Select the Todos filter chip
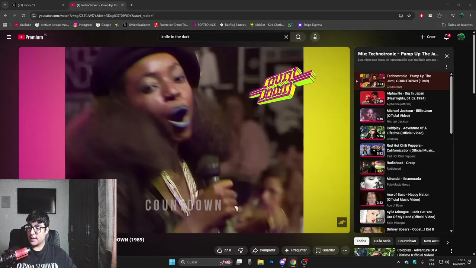476x268 pixels. click(361, 241)
